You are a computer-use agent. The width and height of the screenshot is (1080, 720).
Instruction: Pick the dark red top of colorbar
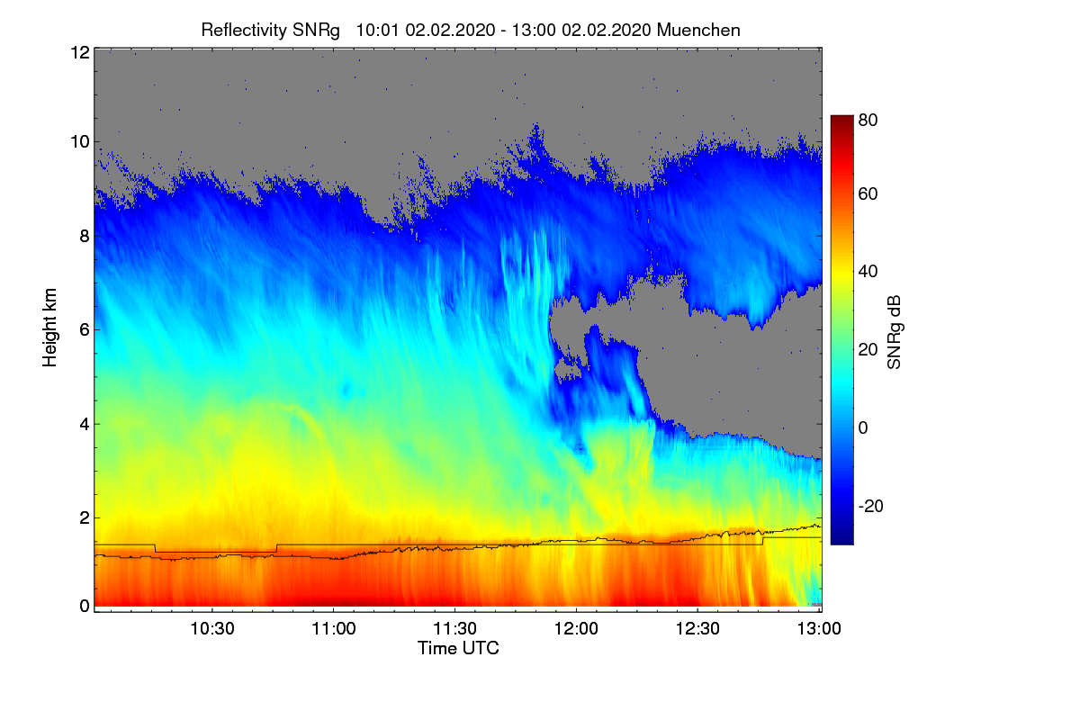[841, 121]
